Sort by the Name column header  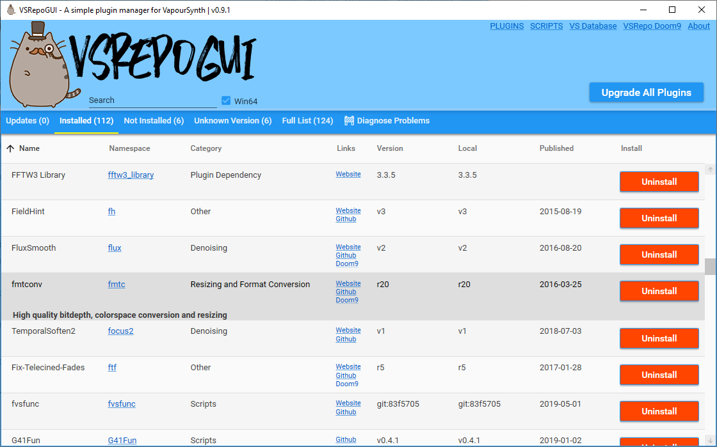pos(29,148)
